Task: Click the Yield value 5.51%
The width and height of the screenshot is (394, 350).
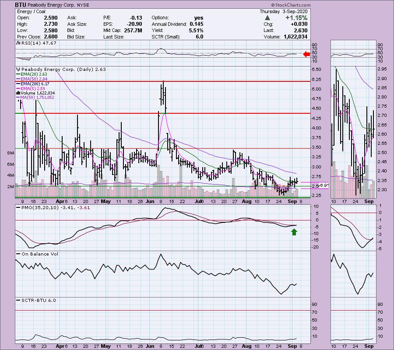Action: coord(196,30)
